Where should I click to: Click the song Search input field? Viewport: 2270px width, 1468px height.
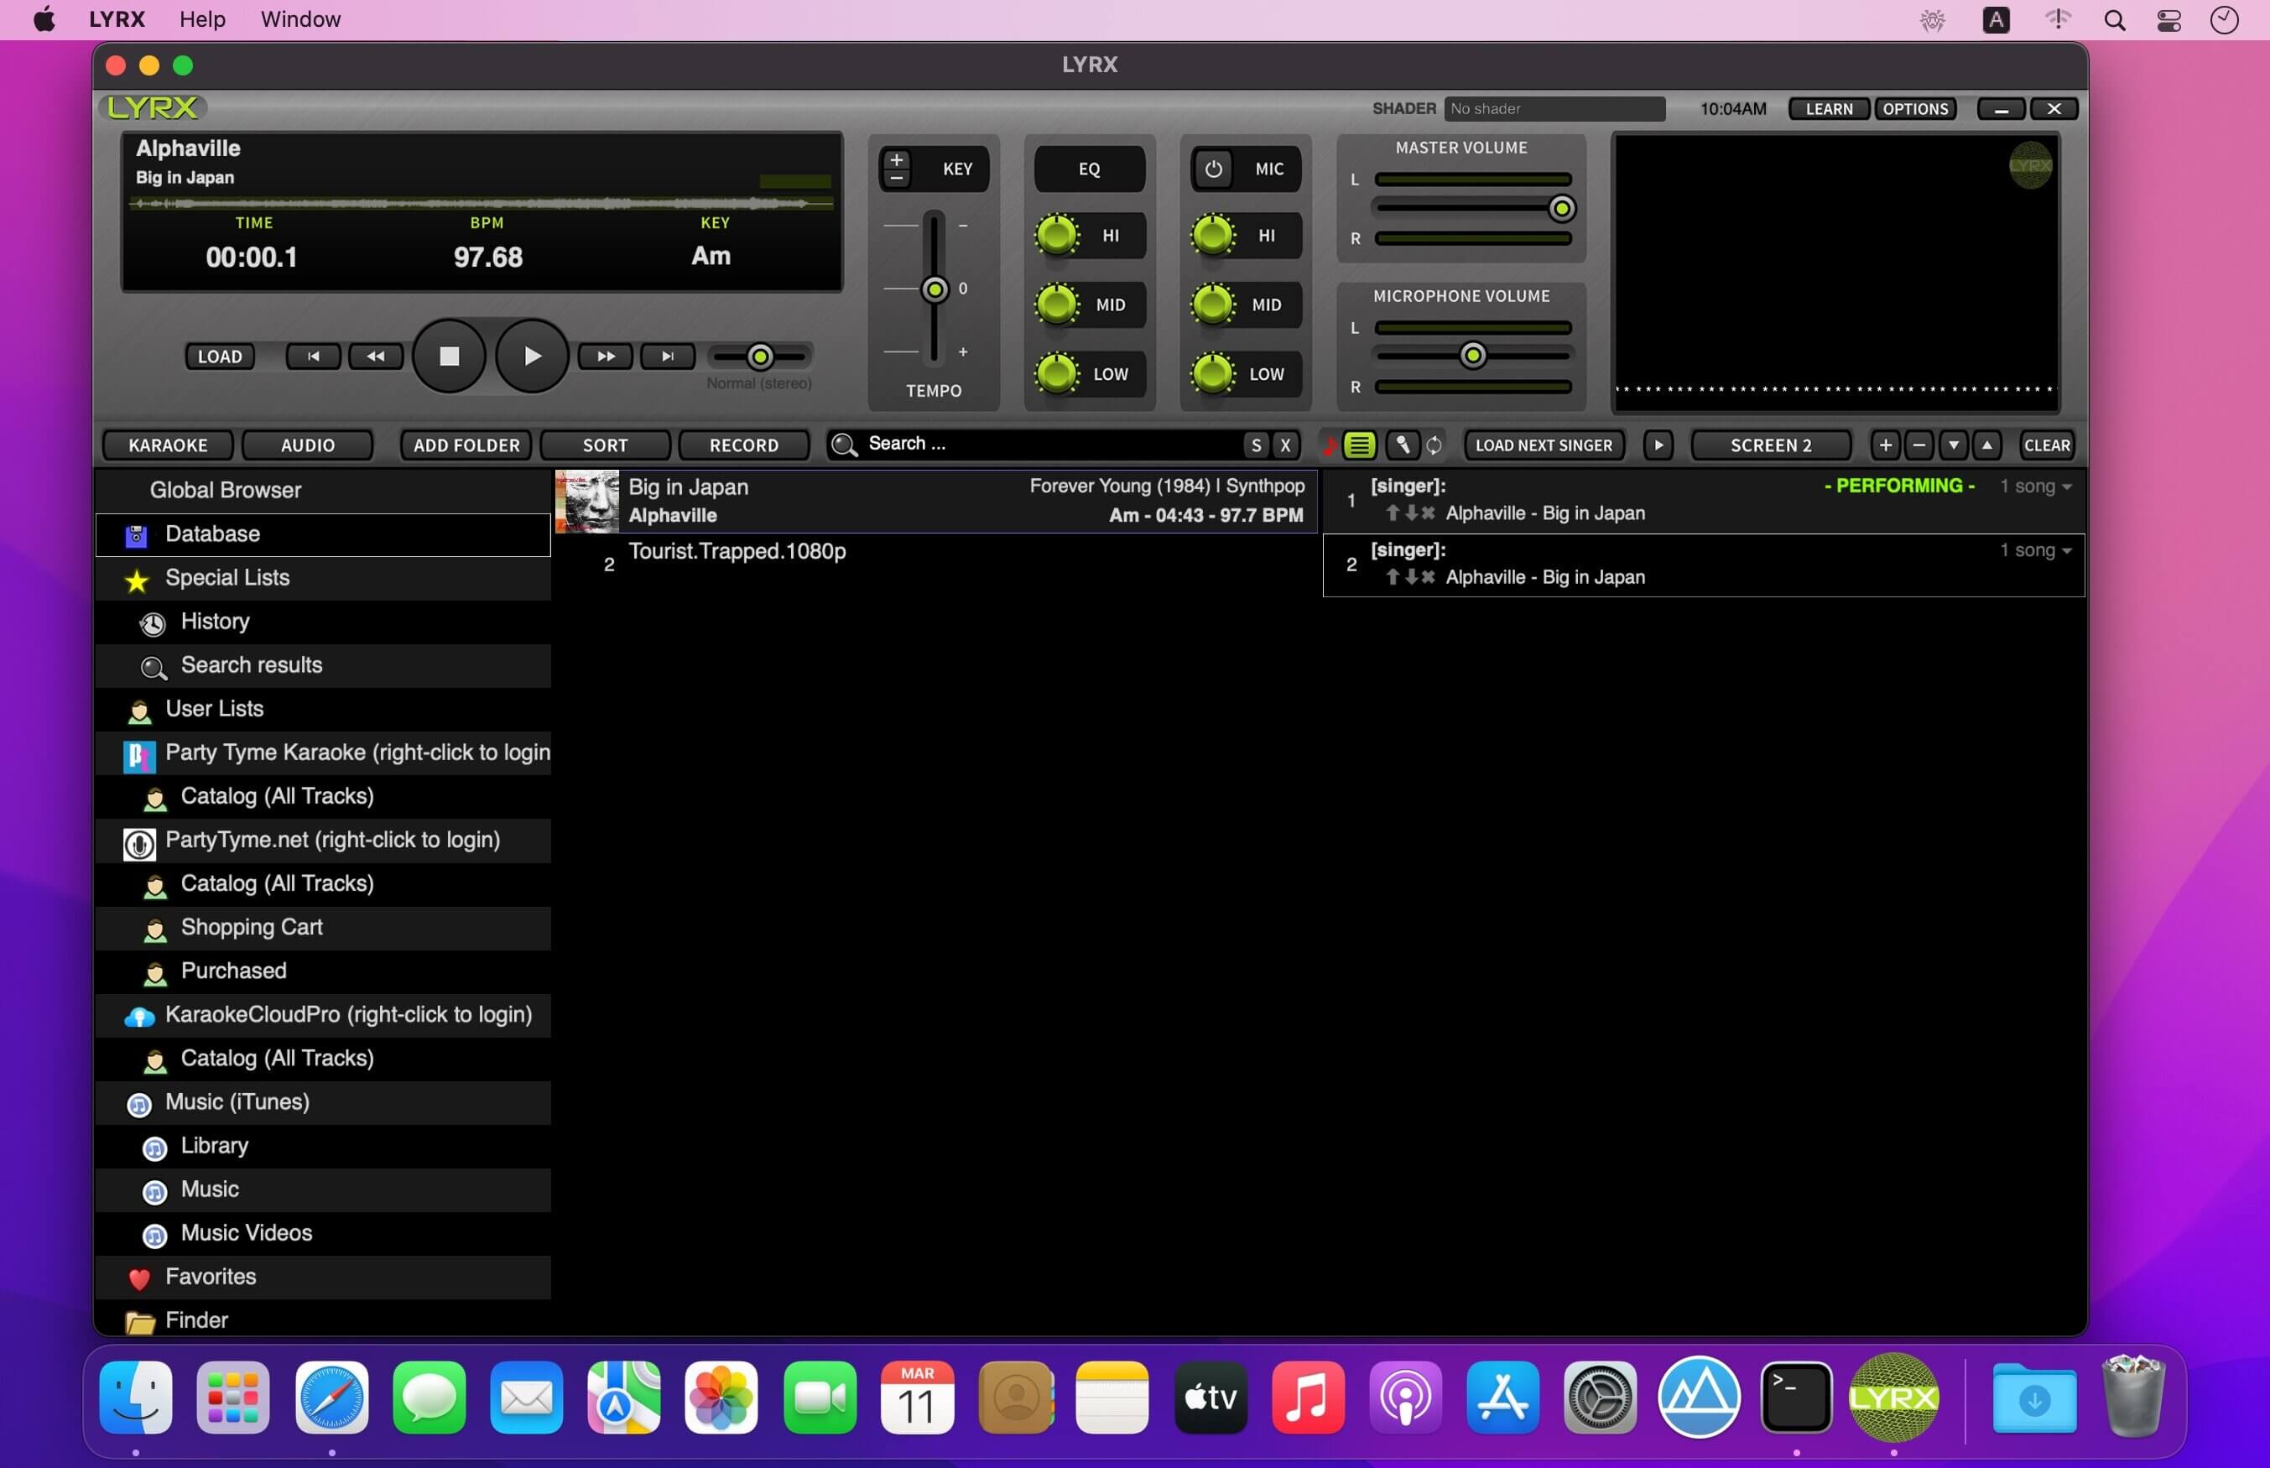[x=1049, y=445]
